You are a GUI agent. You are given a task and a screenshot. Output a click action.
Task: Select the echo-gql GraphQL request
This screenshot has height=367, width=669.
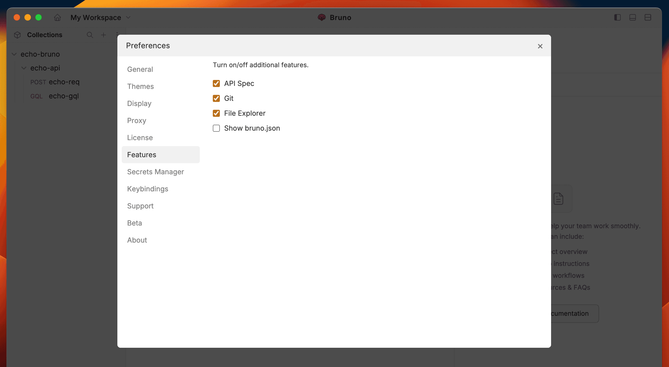pos(64,96)
